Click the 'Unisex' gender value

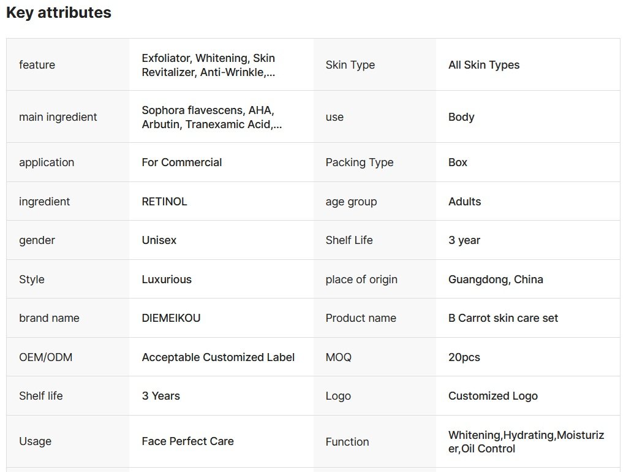point(159,240)
